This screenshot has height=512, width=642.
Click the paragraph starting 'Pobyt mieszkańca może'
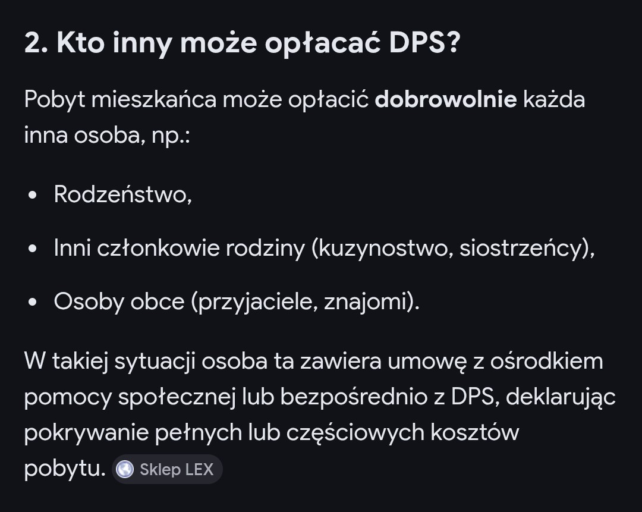pos(304,118)
